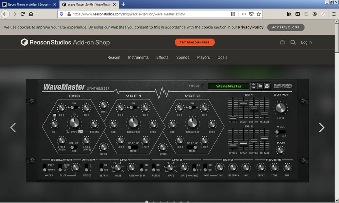Switch VCF 1 HP BP LP mode

click(x=133, y=147)
